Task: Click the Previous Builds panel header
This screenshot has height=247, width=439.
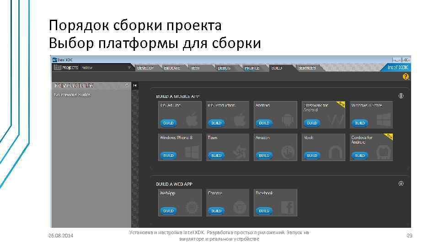Action: [91, 86]
